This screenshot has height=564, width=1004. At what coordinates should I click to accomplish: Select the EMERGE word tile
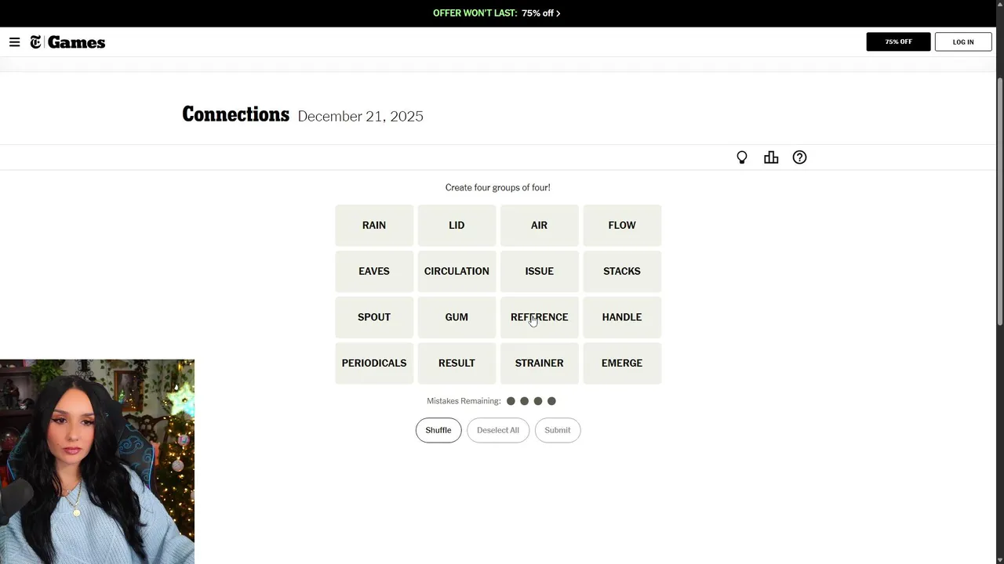point(622,363)
